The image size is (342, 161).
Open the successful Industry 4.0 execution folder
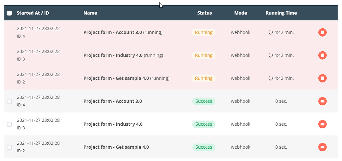click(x=322, y=124)
